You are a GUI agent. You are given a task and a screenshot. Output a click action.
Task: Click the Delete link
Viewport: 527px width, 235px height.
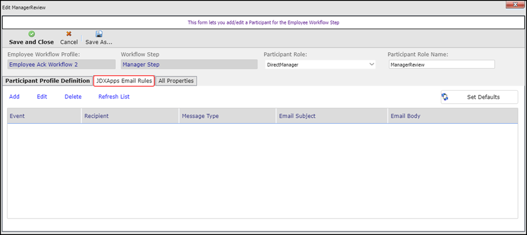tap(73, 97)
